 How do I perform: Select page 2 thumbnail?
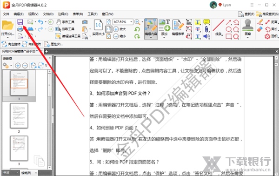19,115
